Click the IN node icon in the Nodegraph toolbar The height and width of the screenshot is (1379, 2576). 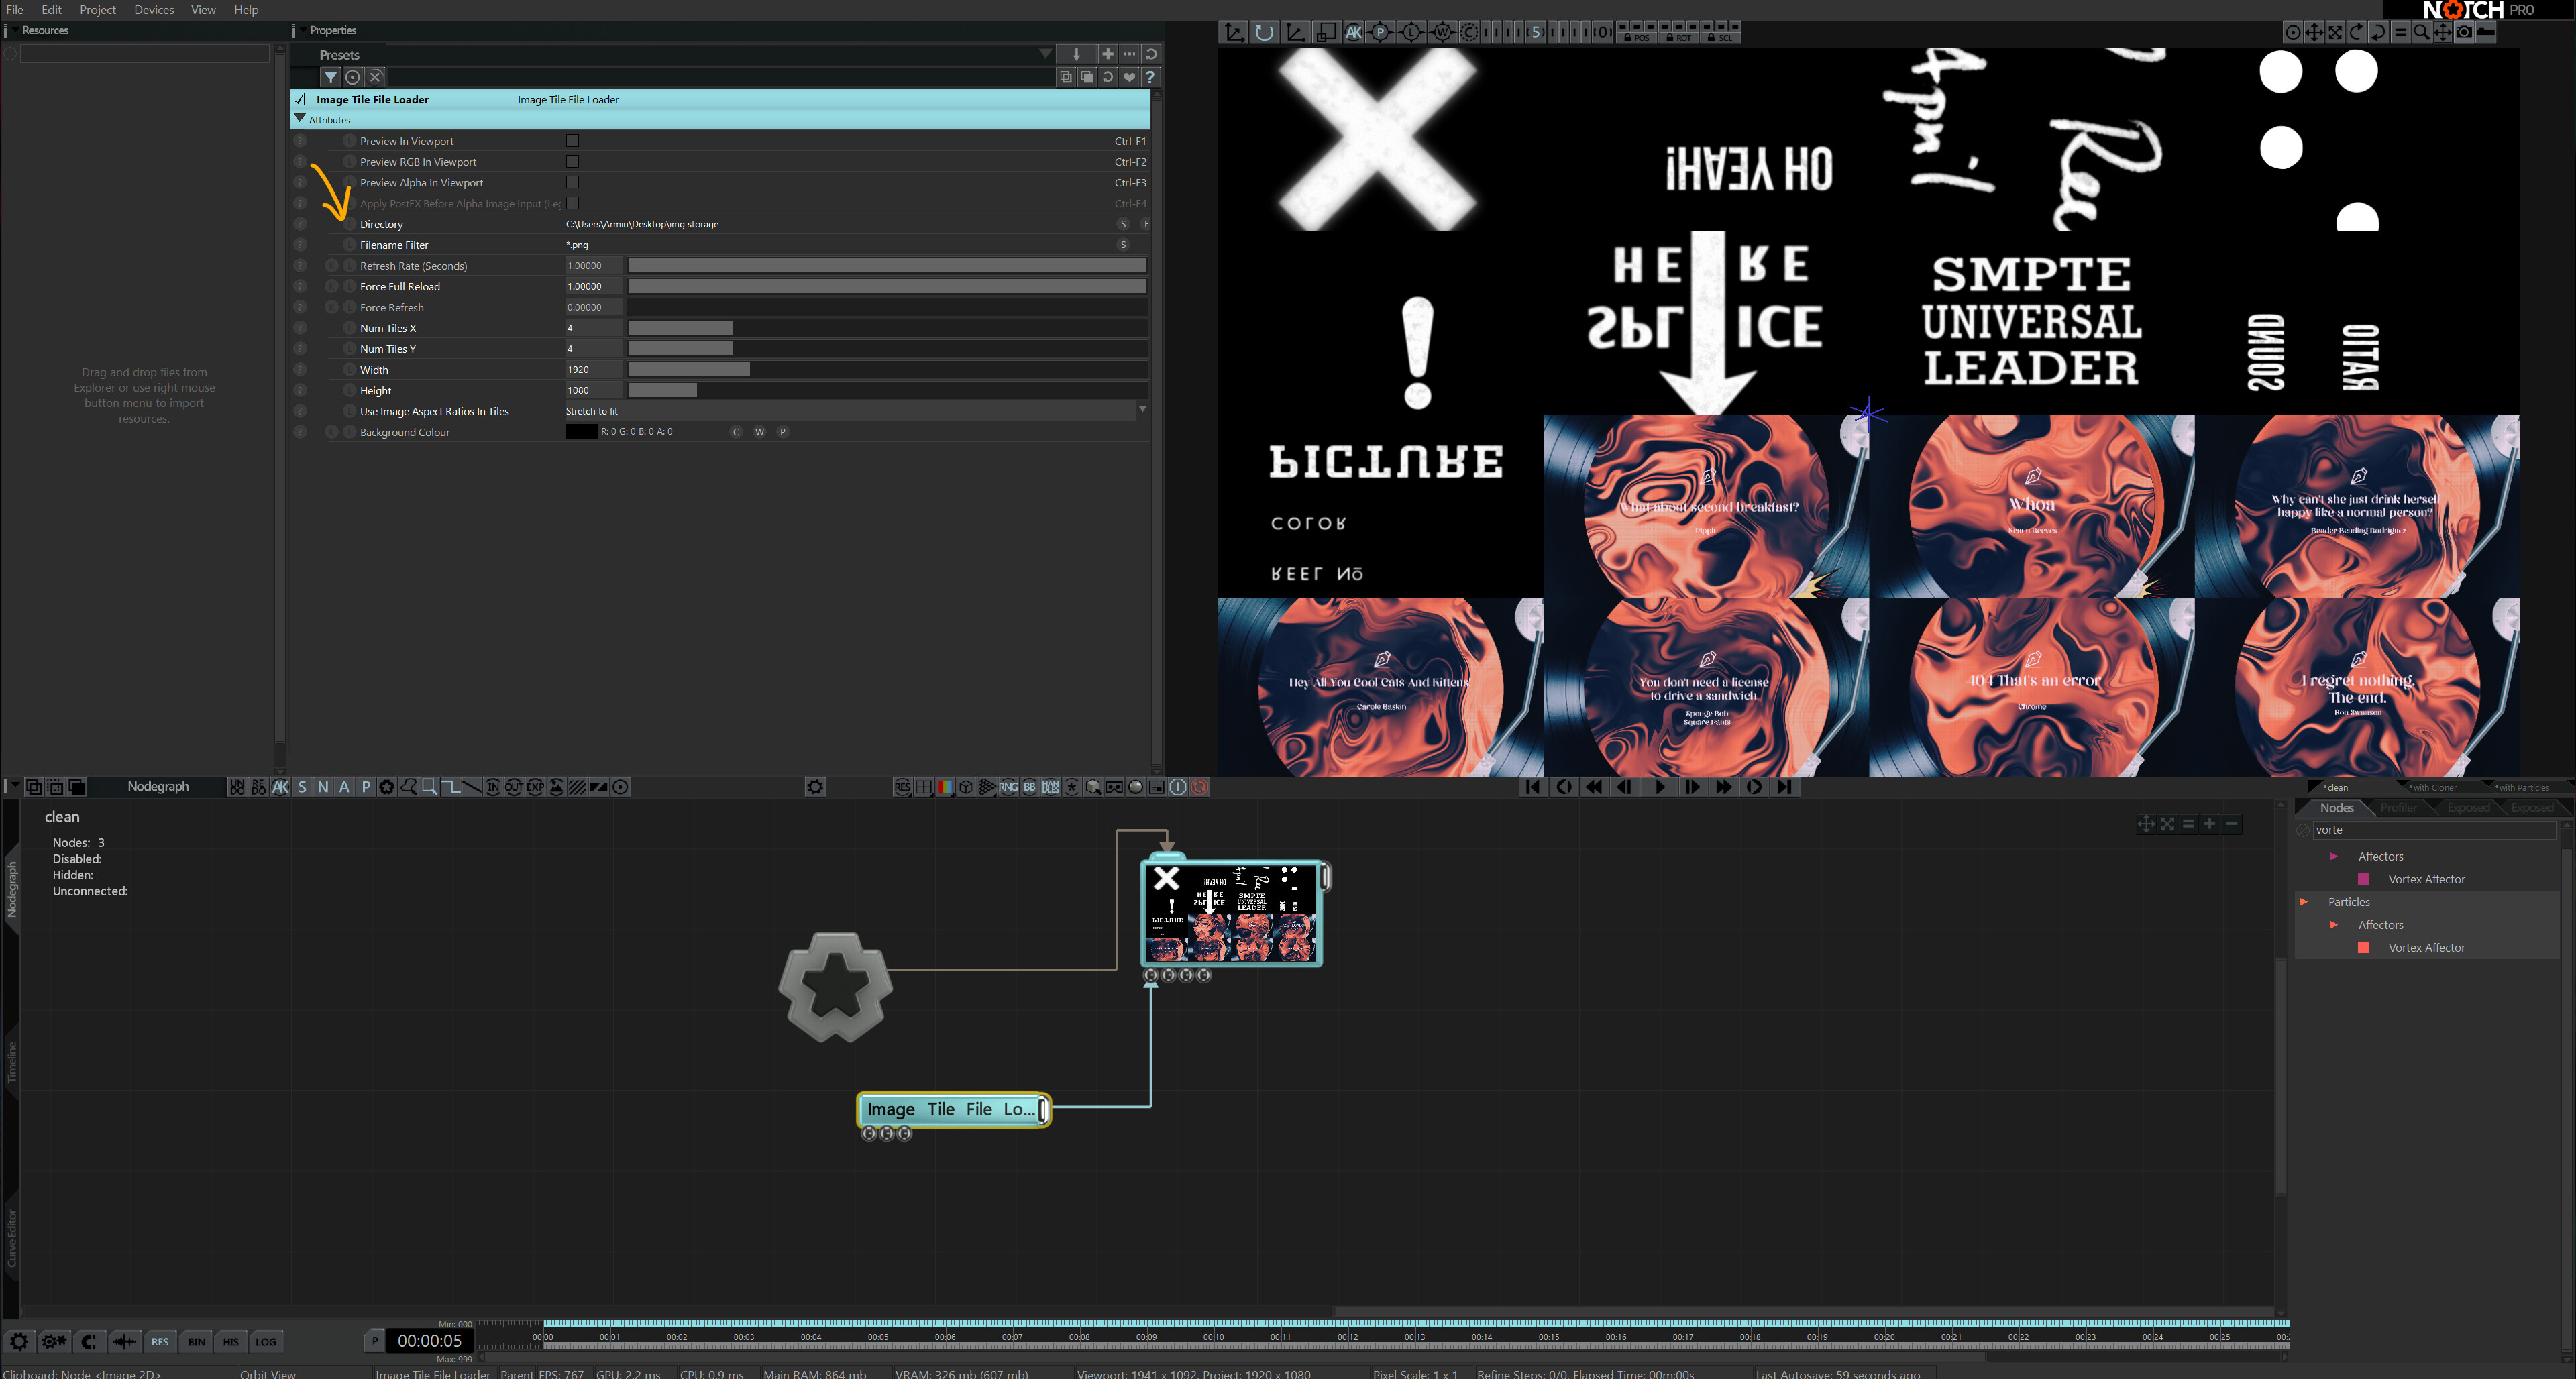click(492, 787)
